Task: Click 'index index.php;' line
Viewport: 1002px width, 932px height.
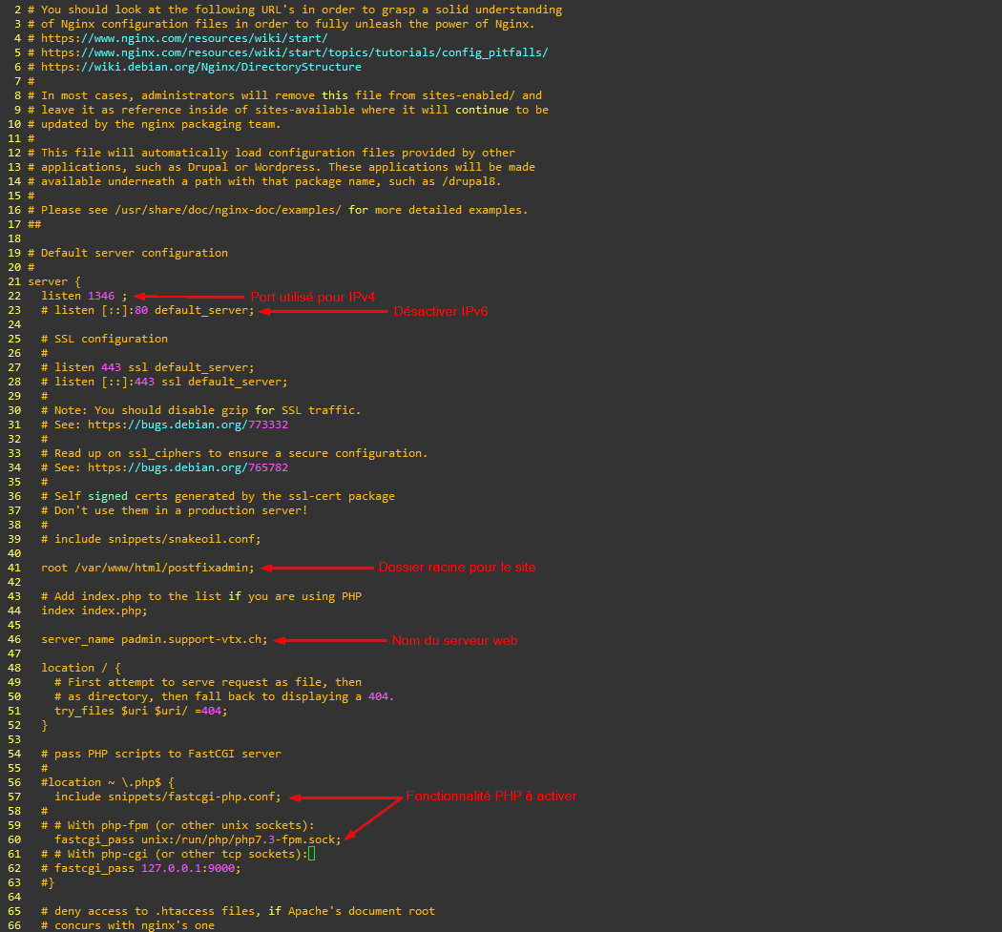Action: (x=94, y=611)
